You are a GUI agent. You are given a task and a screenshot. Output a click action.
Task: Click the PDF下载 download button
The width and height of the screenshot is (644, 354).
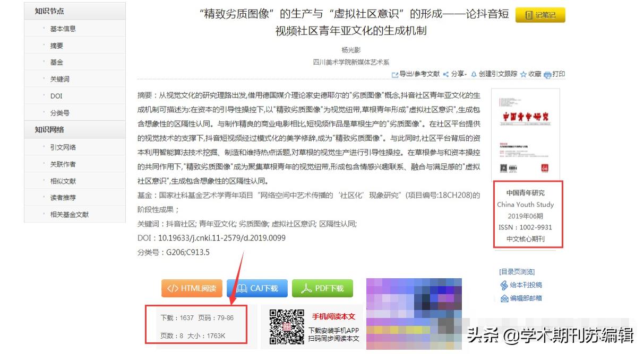pos(323,288)
